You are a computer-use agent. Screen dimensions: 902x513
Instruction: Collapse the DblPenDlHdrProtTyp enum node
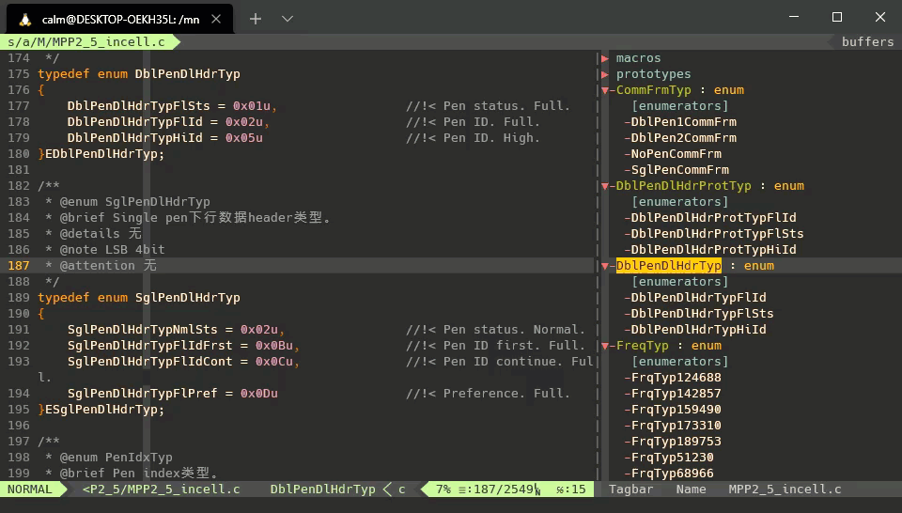(604, 186)
